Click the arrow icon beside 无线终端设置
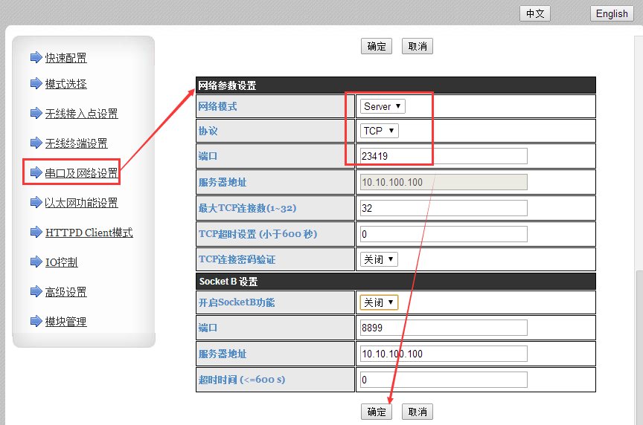 tap(36, 143)
